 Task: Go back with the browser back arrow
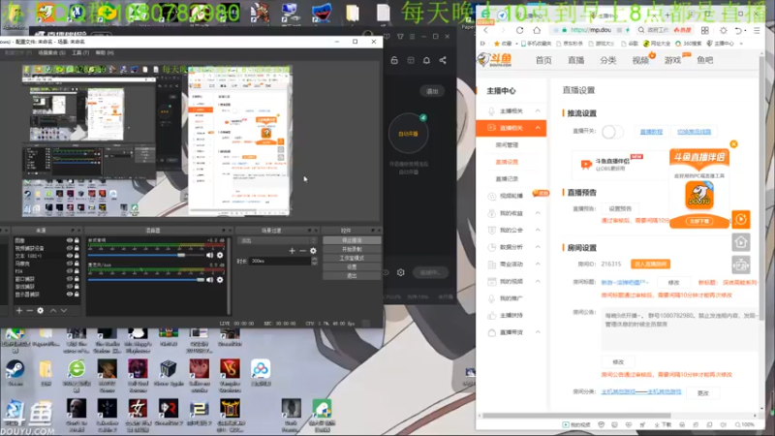click(486, 30)
